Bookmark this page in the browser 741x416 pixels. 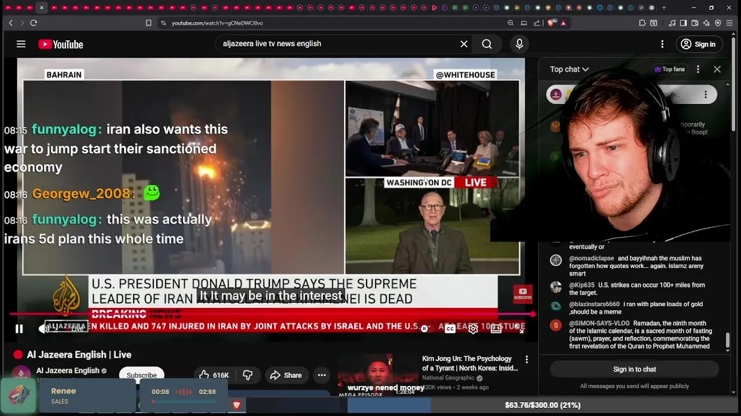tap(148, 23)
